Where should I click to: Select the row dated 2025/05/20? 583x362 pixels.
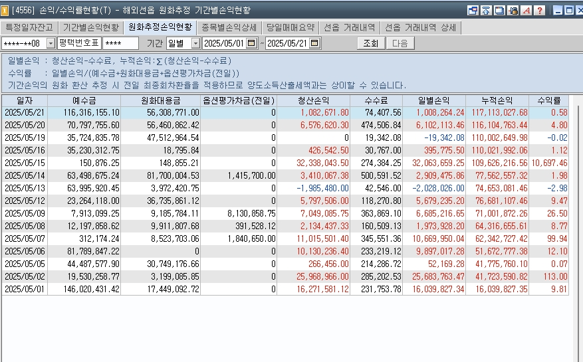click(x=285, y=126)
